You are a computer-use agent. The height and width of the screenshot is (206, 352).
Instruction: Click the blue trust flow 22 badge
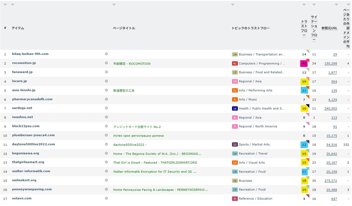[x=304, y=144]
